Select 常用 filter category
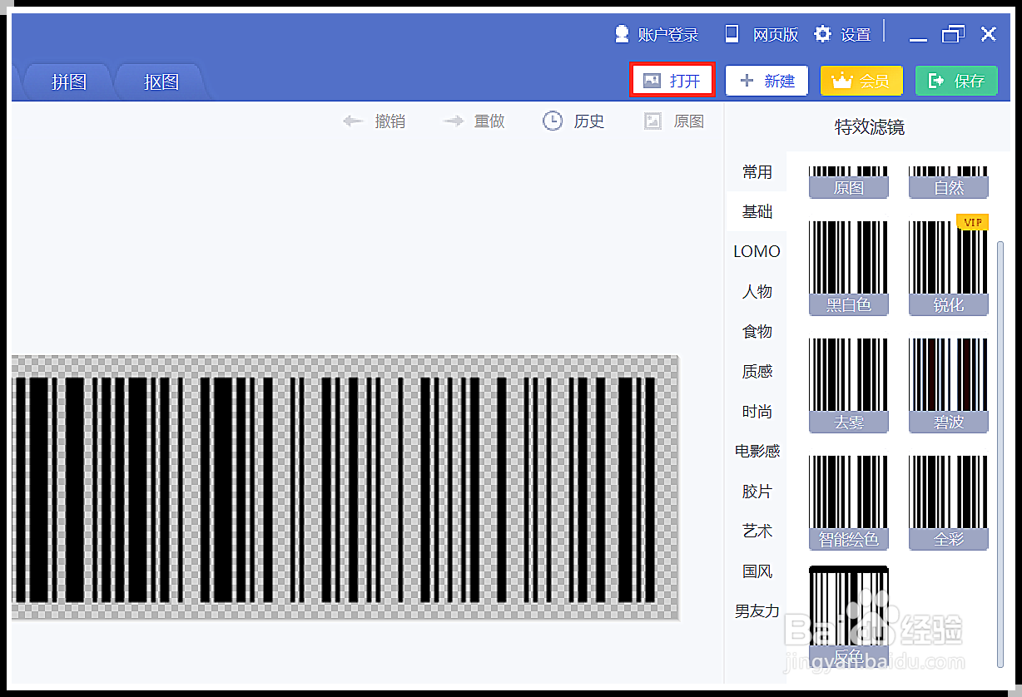Viewport: 1022px width, 697px height. click(757, 172)
